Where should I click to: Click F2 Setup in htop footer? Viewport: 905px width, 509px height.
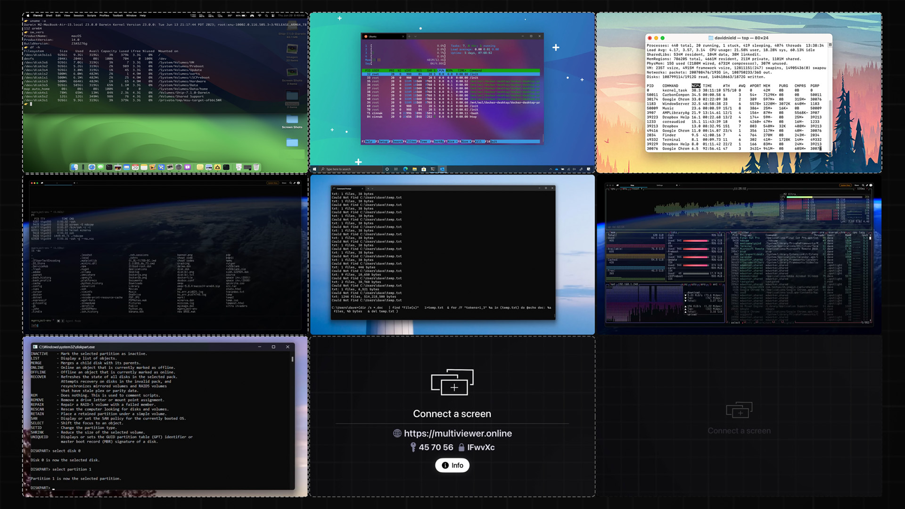(x=382, y=141)
